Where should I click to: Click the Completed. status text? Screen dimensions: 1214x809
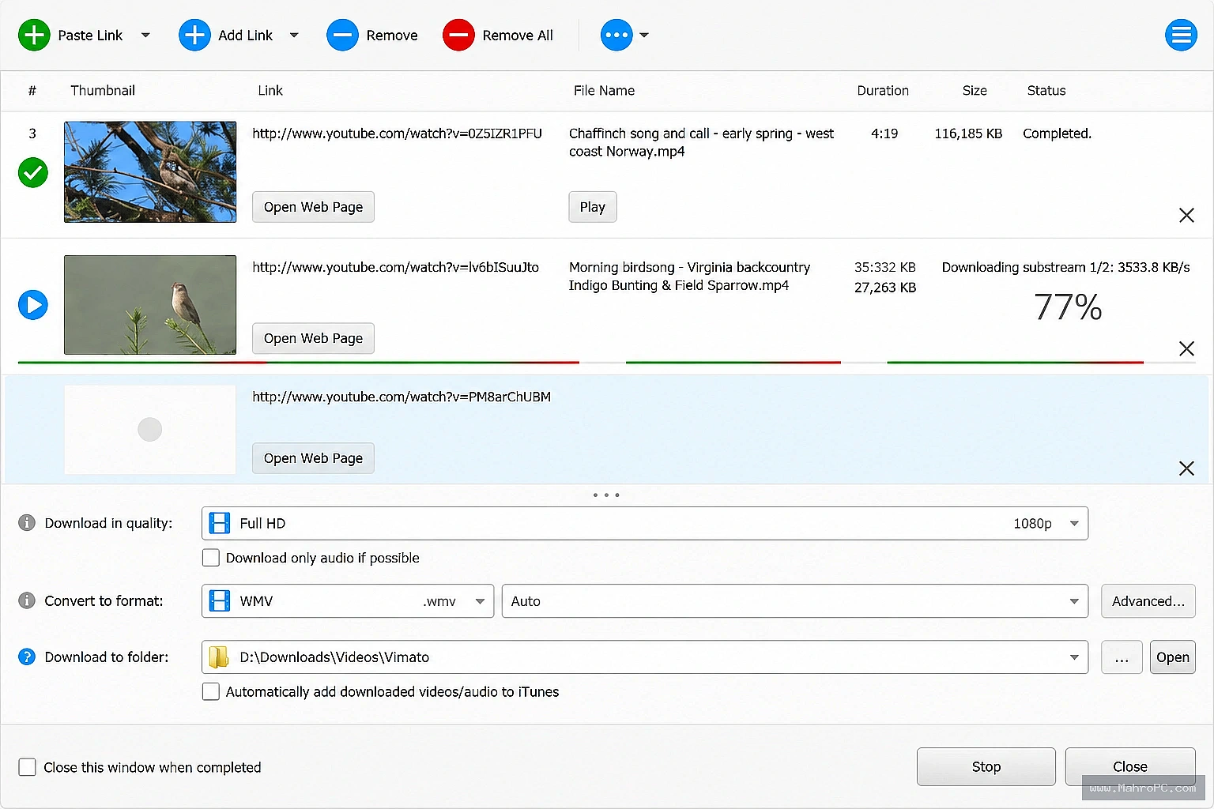pyautogui.click(x=1057, y=134)
